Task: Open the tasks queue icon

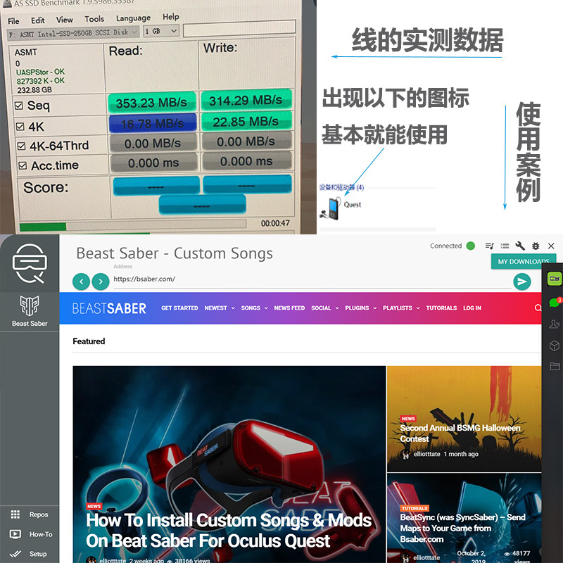Action: coord(489,246)
